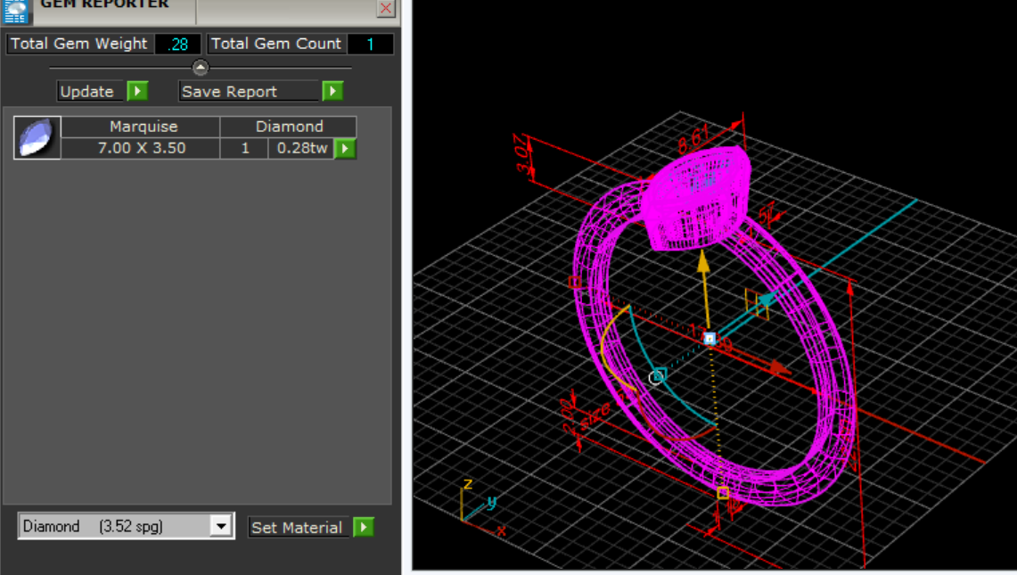Image resolution: width=1017 pixels, height=575 pixels.
Task: Click the green arrow beside Save Report
Action: (332, 92)
